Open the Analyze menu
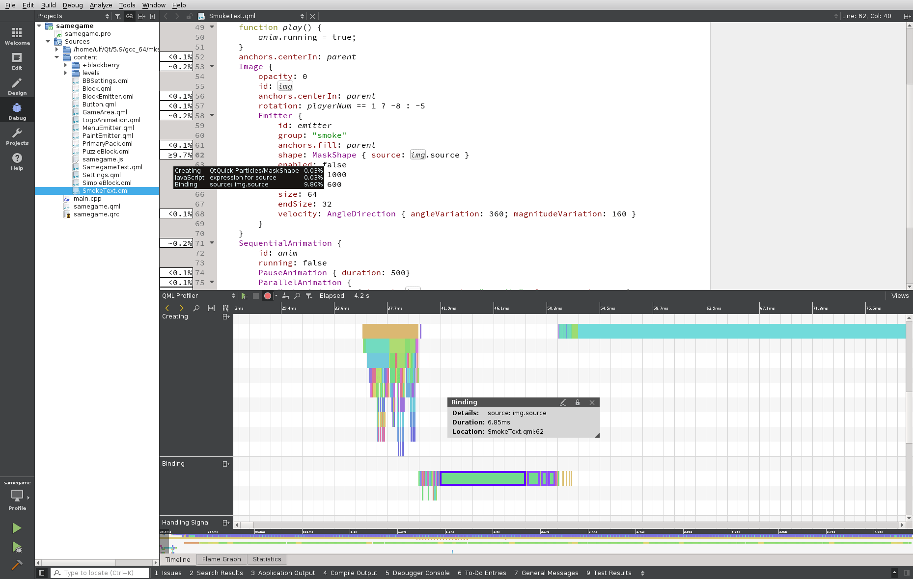The image size is (913, 579). (101, 5)
